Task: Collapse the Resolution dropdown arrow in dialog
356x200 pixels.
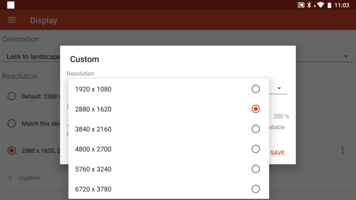Action: point(279,88)
